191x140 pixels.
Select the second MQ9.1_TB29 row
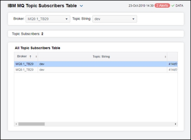click(96, 70)
